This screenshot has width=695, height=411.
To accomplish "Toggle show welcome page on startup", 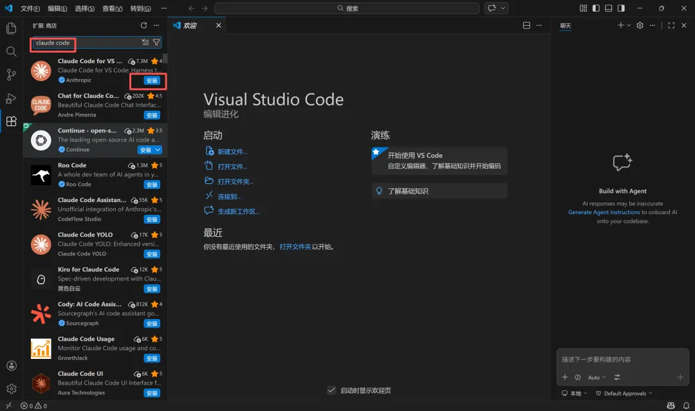I will [331, 390].
